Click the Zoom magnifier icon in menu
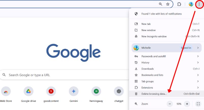204x110 pixels. tap(136, 104)
